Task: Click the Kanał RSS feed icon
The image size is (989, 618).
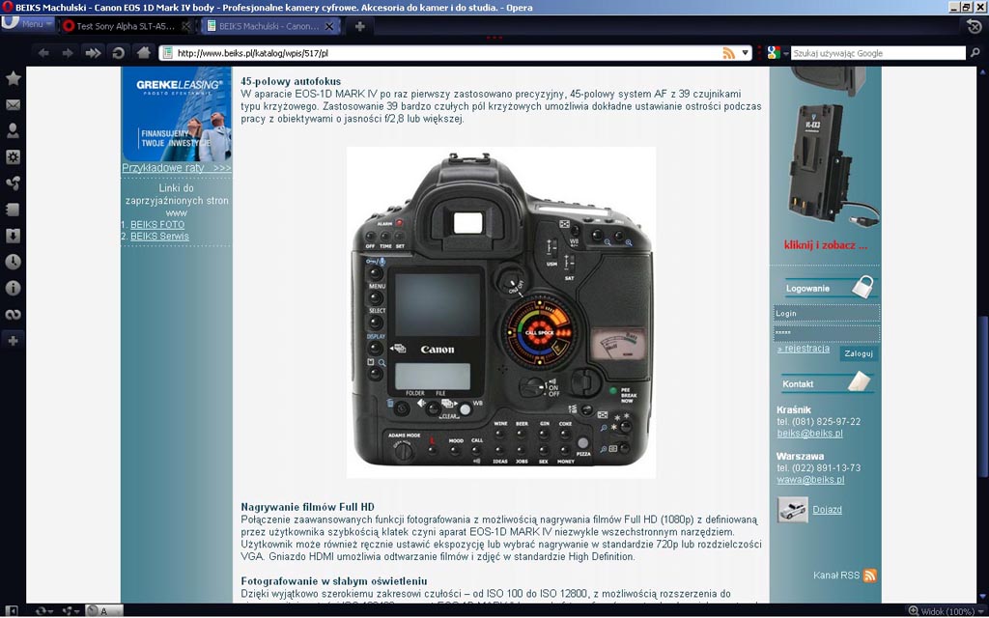Action: [870, 576]
